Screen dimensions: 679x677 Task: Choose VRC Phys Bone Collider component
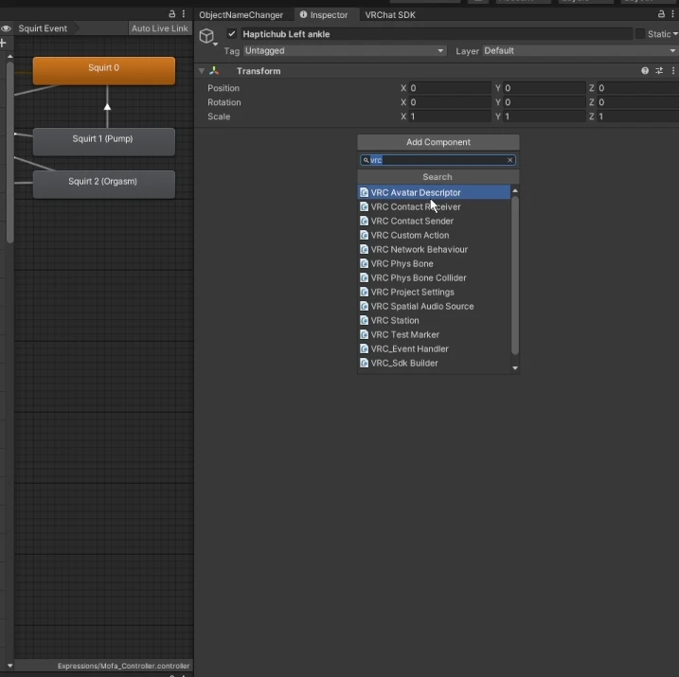coord(434,277)
